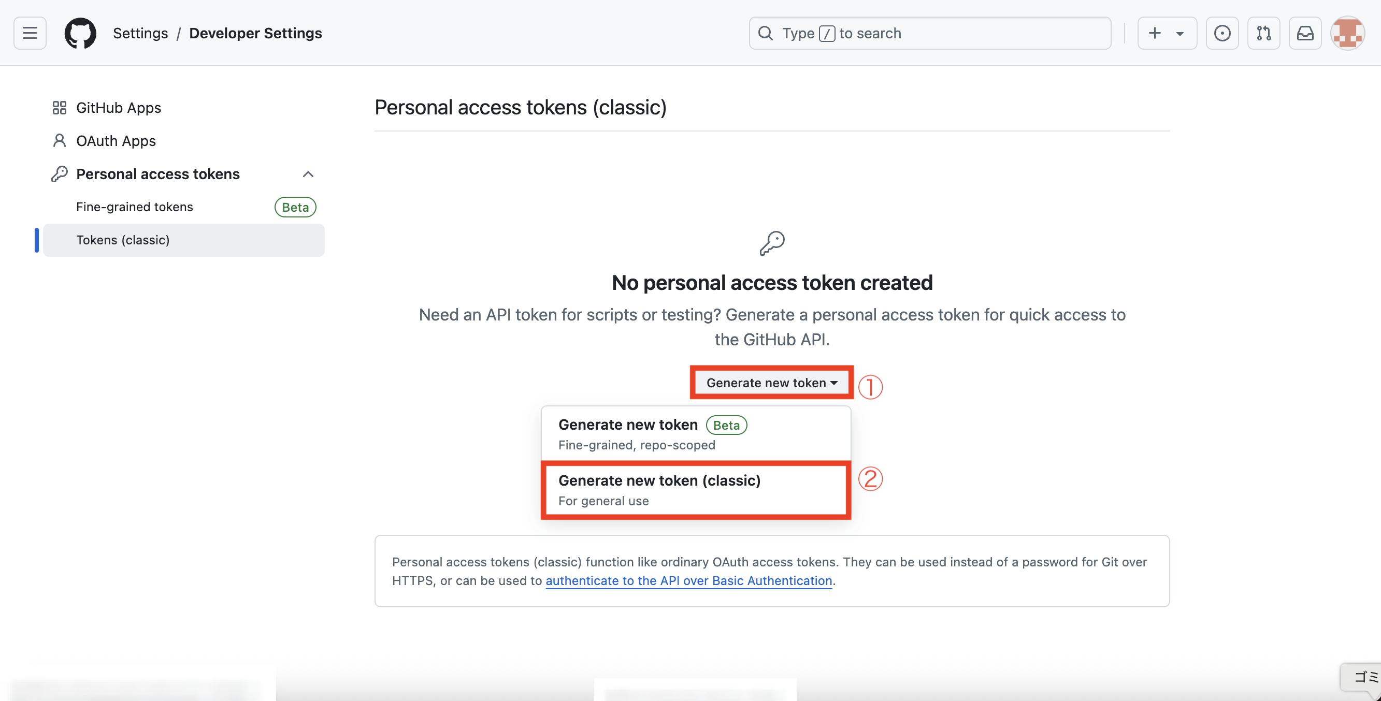Open the plus button's dropdown caret
The height and width of the screenshot is (701, 1381).
pos(1179,33)
